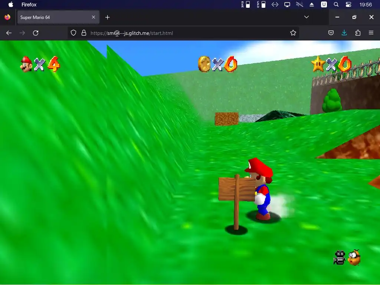Open extensions puzzle piece menu
The image size is (380, 285).
[x=358, y=33]
